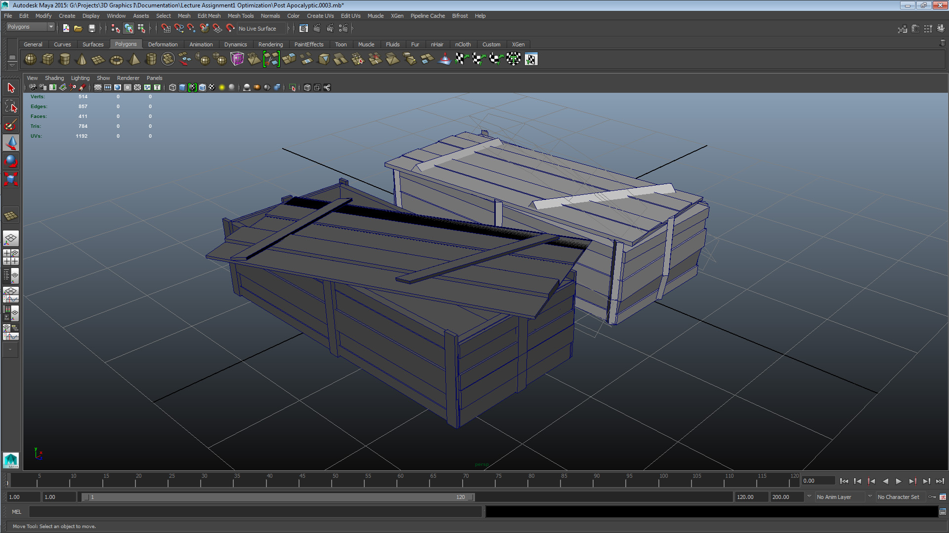Create a polygon sphere from shelf
Image resolution: width=949 pixels, height=533 pixels.
point(30,59)
